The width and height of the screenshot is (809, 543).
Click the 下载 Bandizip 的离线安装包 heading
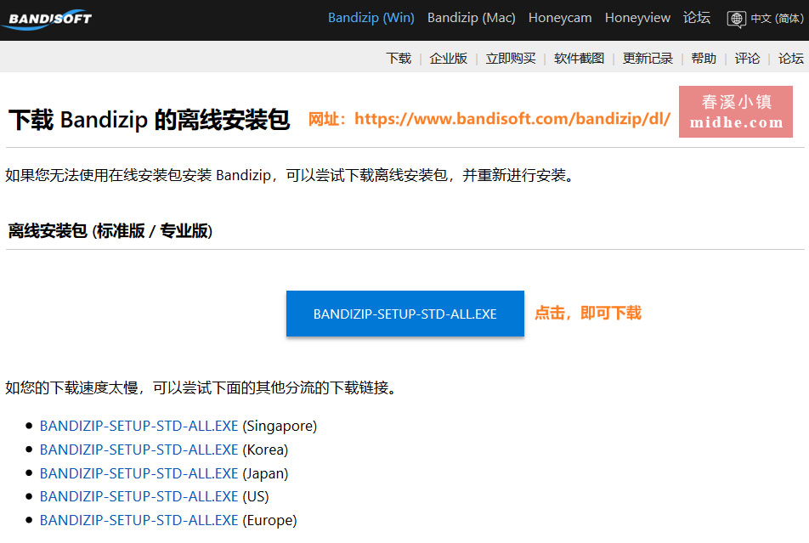tap(149, 120)
